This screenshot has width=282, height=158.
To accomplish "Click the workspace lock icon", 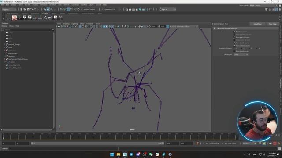I will pyautogui.click(x=280, y=6).
